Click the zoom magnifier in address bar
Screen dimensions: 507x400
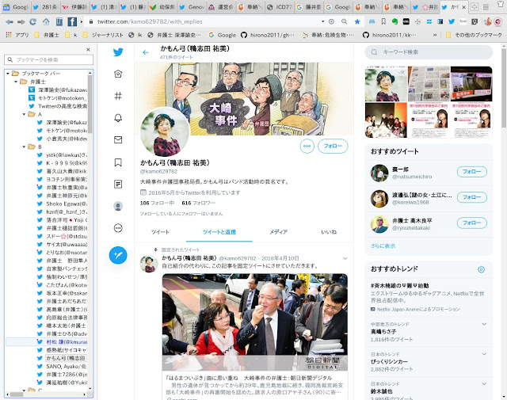click(x=345, y=21)
